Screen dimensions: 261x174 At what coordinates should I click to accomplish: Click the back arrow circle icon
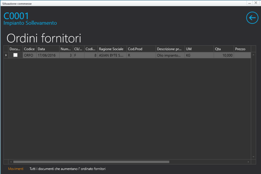click(x=252, y=18)
